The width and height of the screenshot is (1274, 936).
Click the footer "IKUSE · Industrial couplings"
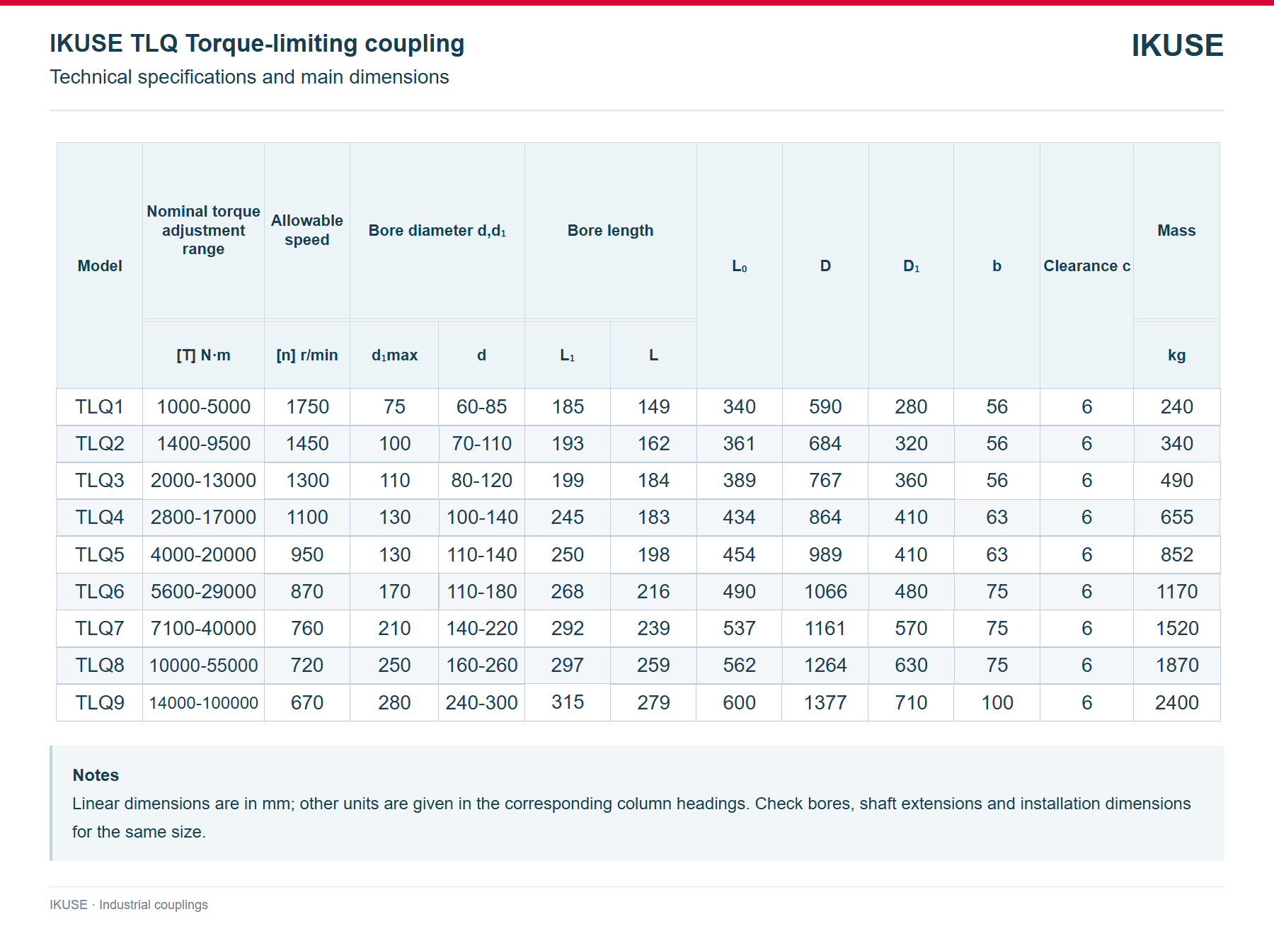click(129, 905)
